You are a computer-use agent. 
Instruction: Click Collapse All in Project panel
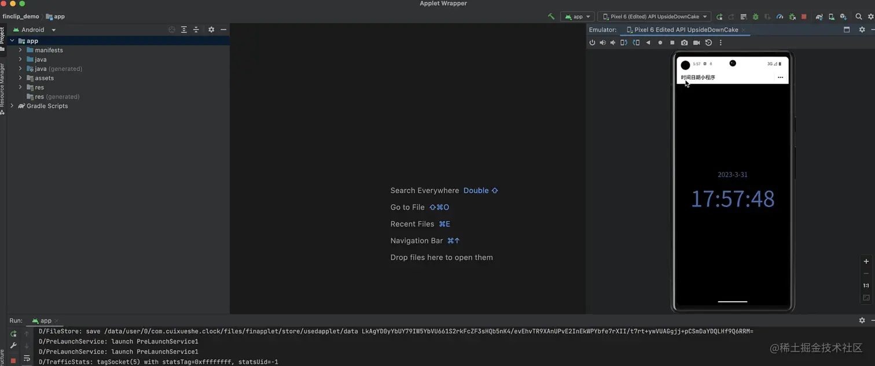point(196,29)
